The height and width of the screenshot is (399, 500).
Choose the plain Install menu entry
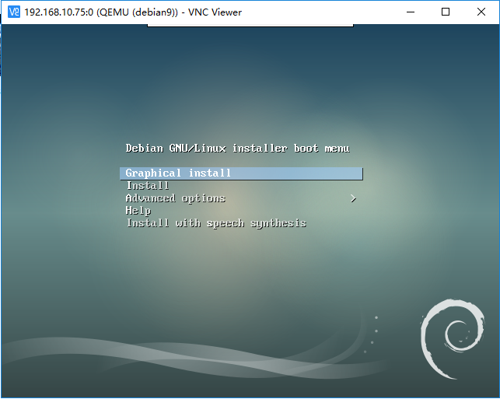(148, 185)
